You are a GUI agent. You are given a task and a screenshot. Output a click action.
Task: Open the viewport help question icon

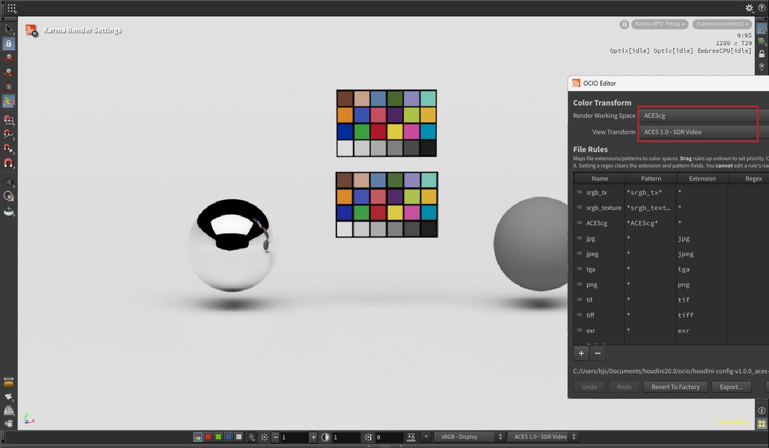point(762,8)
